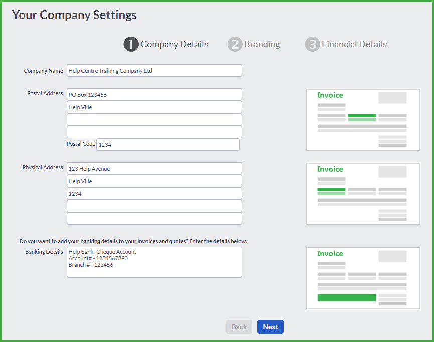Screen dimensions: 434x342
Task: Click the greyed-out Back button
Action: [239, 327]
